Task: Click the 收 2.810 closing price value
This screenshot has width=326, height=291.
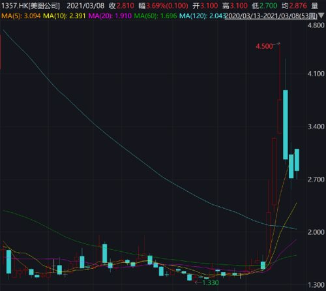Action: pos(121,6)
